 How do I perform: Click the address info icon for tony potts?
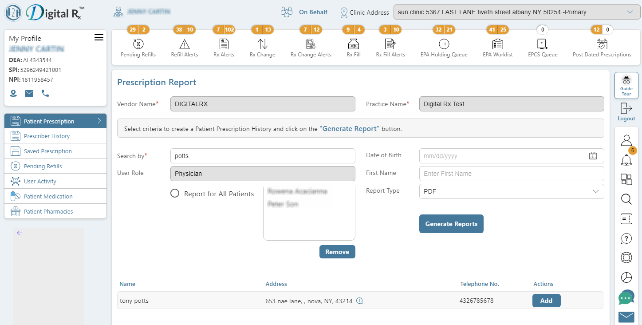tap(360, 301)
